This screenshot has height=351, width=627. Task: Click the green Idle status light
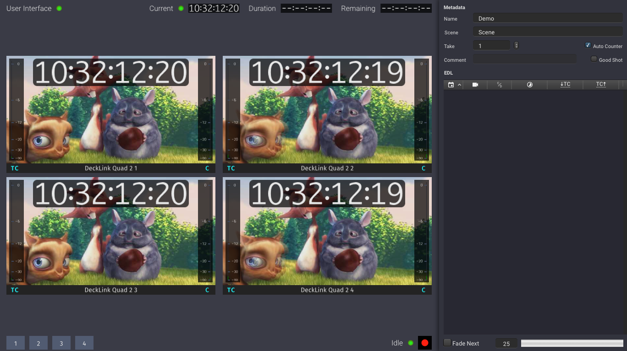(x=411, y=343)
